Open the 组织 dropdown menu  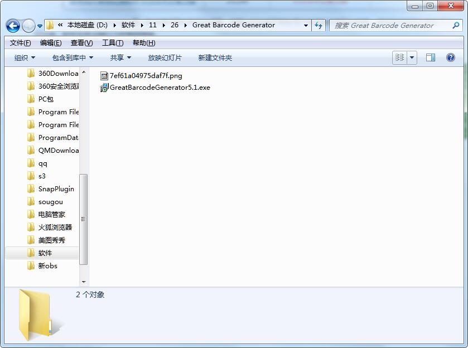click(x=25, y=57)
